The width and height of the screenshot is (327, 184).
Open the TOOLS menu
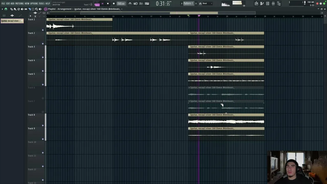pos(42,4)
